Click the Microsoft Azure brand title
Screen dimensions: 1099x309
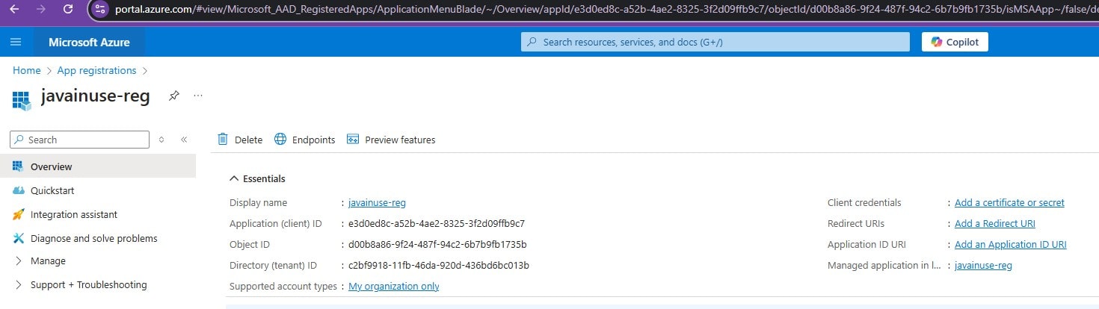(x=89, y=42)
